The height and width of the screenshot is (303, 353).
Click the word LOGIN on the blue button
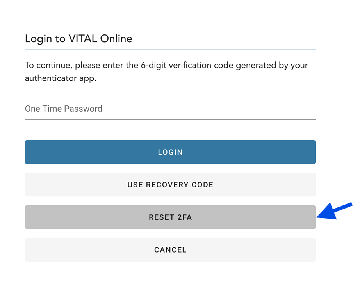pyautogui.click(x=170, y=152)
